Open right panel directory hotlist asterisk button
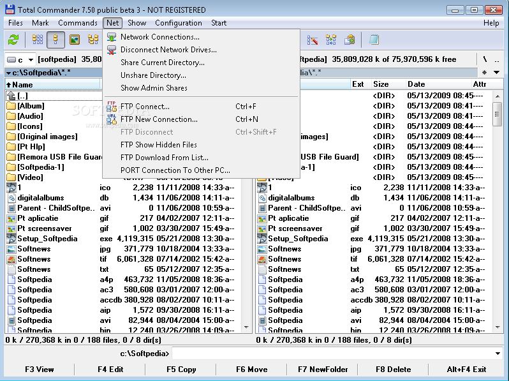This screenshot has width=509, height=381. [485, 72]
